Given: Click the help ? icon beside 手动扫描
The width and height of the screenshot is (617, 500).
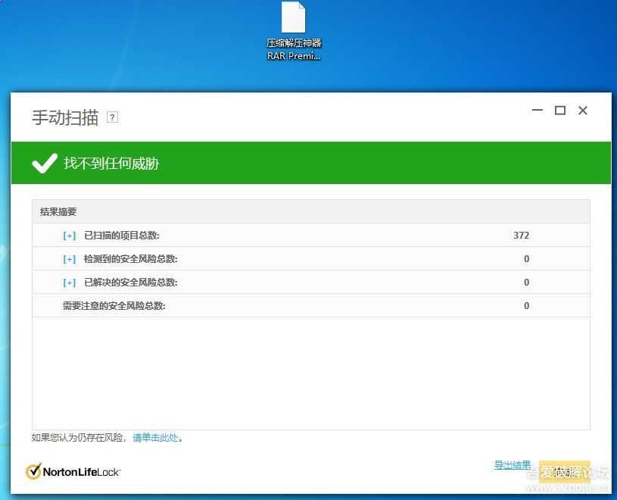Looking at the screenshot, I should click(112, 117).
